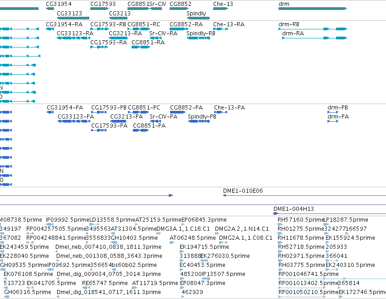The height and width of the screenshot is (299, 386).
Task: Click EST AT25159.5prime label
Action: pyautogui.click(x=158, y=220)
